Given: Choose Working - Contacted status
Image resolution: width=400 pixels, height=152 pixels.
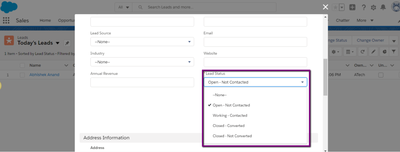Looking at the screenshot, I should tap(255, 115).
